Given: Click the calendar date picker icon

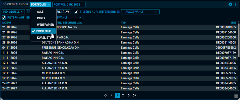Looking at the screenshot, I should [x=28, y=12].
